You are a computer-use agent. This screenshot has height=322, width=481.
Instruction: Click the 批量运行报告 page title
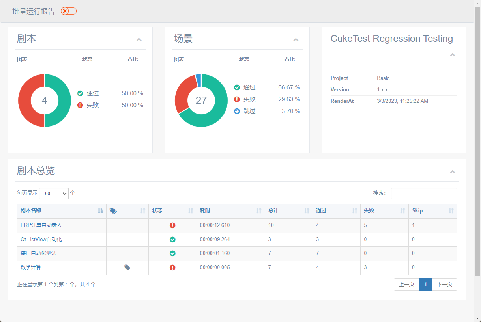[x=34, y=11]
